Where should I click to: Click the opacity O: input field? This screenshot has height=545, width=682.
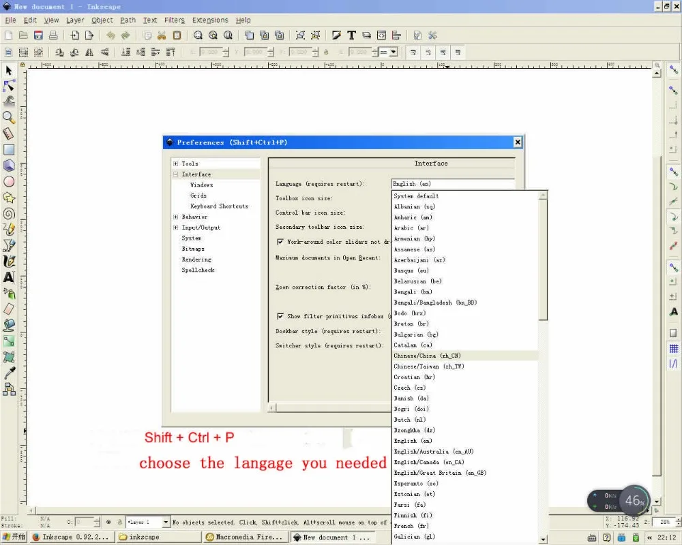click(x=84, y=522)
